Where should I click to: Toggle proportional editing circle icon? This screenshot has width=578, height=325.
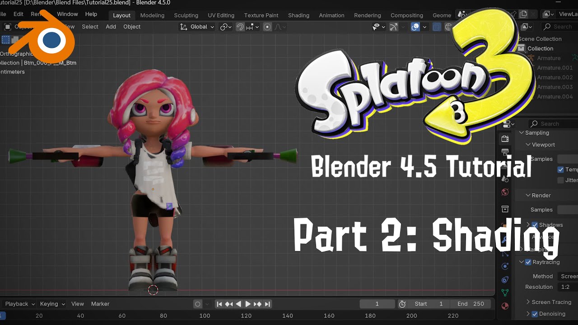click(267, 27)
